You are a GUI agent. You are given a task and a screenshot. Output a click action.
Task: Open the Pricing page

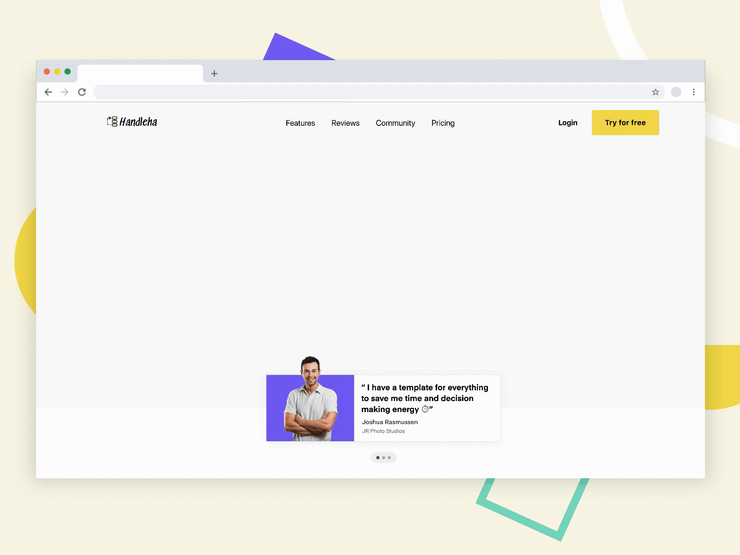coord(443,123)
